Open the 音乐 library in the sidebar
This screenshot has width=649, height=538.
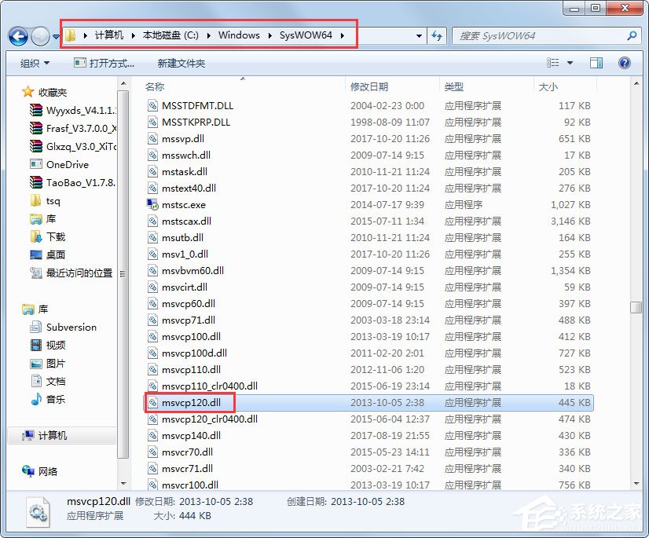(57, 399)
